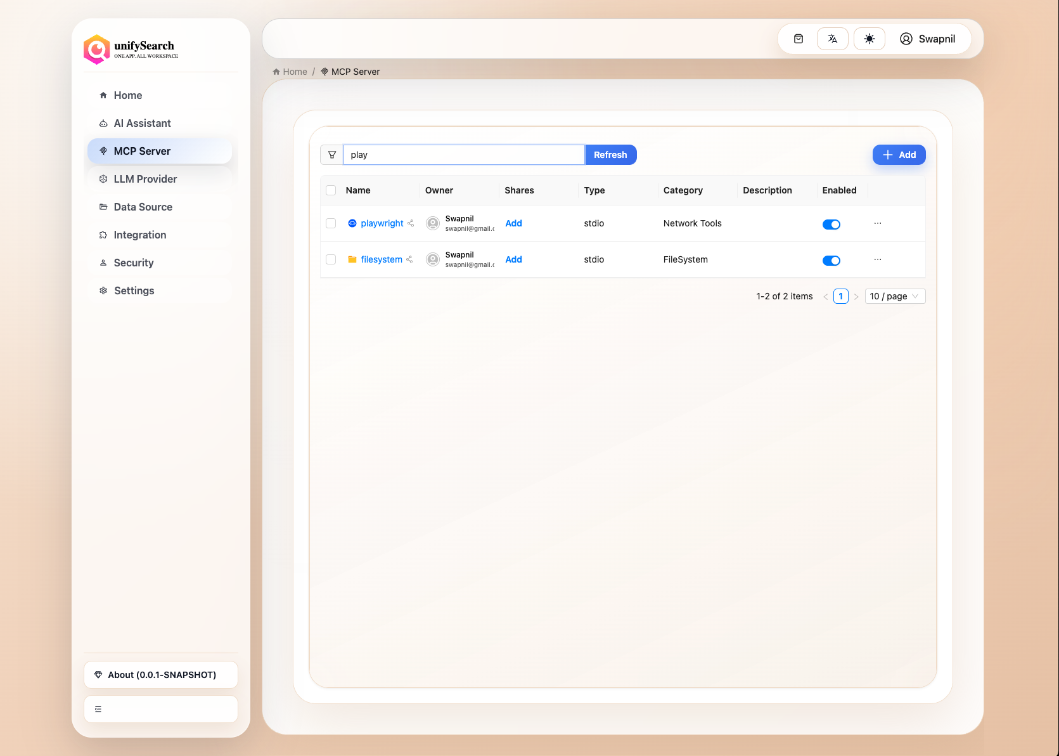Click the Refresh button
The image size is (1059, 756).
pos(610,154)
